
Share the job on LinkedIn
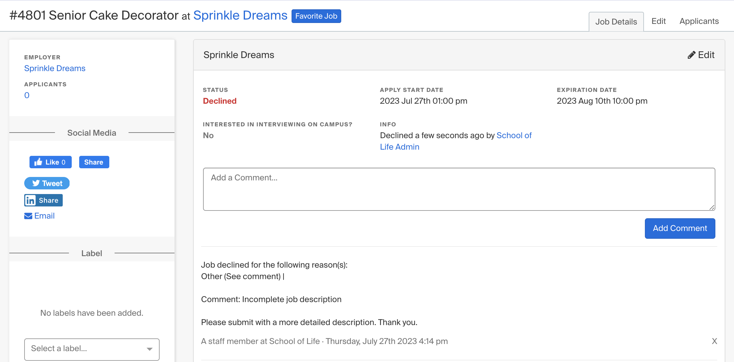click(43, 200)
